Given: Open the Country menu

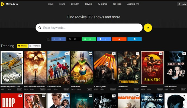Looking at the screenshot, I should pos(75,4).
